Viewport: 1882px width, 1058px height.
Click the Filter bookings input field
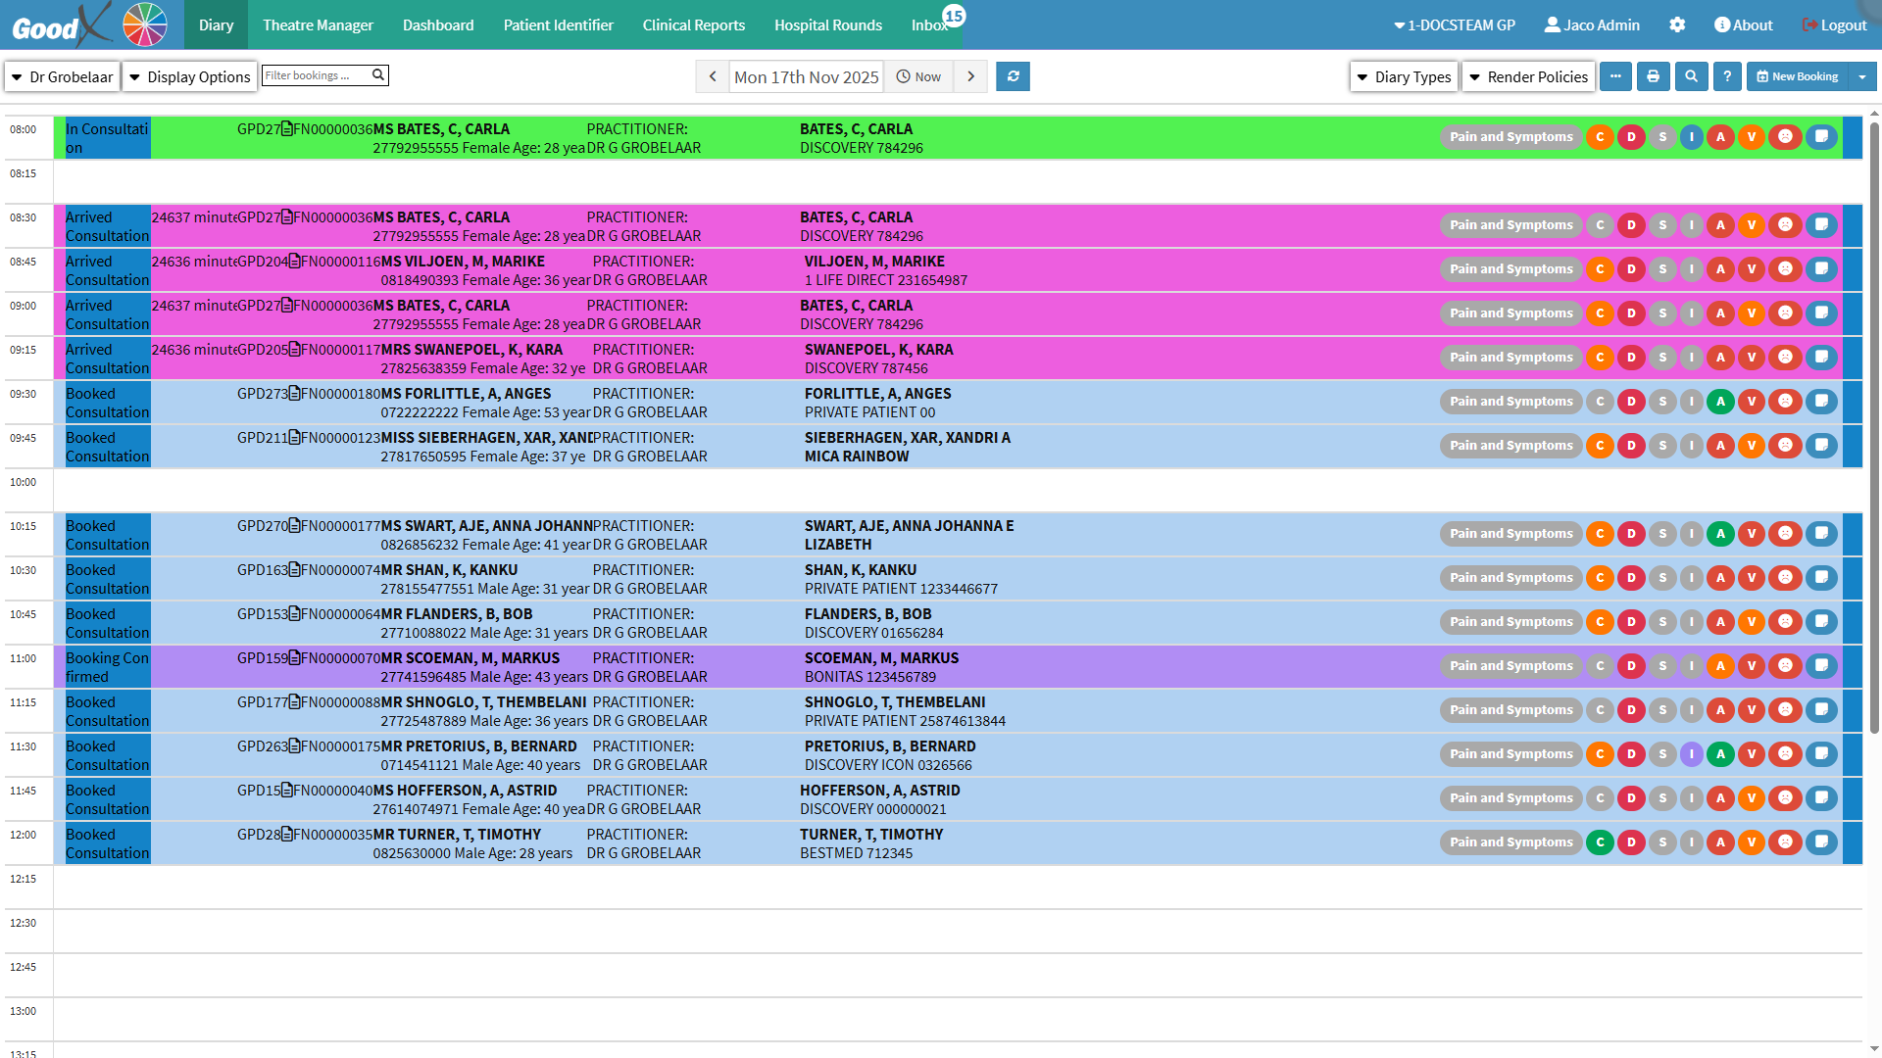[316, 75]
